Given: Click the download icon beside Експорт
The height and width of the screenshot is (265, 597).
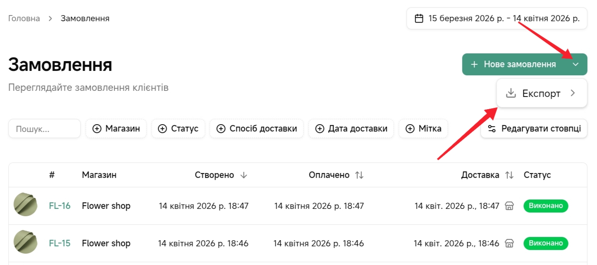Looking at the screenshot, I should pyautogui.click(x=510, y=93).
